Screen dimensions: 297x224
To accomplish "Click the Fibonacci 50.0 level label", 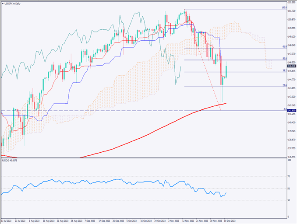I will (284, 58).
